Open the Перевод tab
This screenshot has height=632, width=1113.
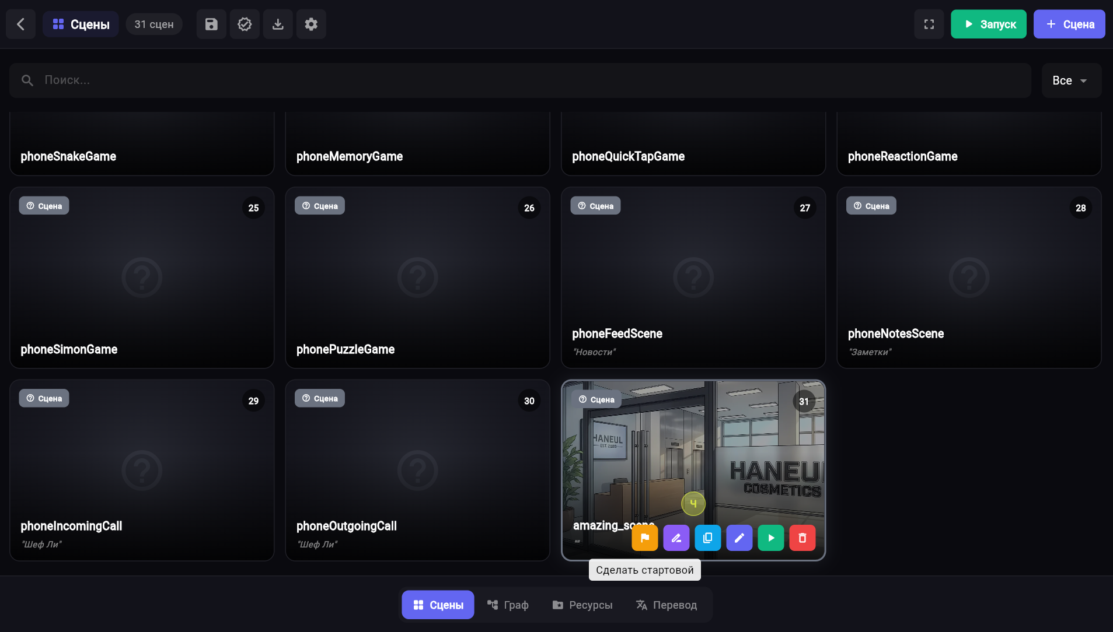[x=667, y=605]
